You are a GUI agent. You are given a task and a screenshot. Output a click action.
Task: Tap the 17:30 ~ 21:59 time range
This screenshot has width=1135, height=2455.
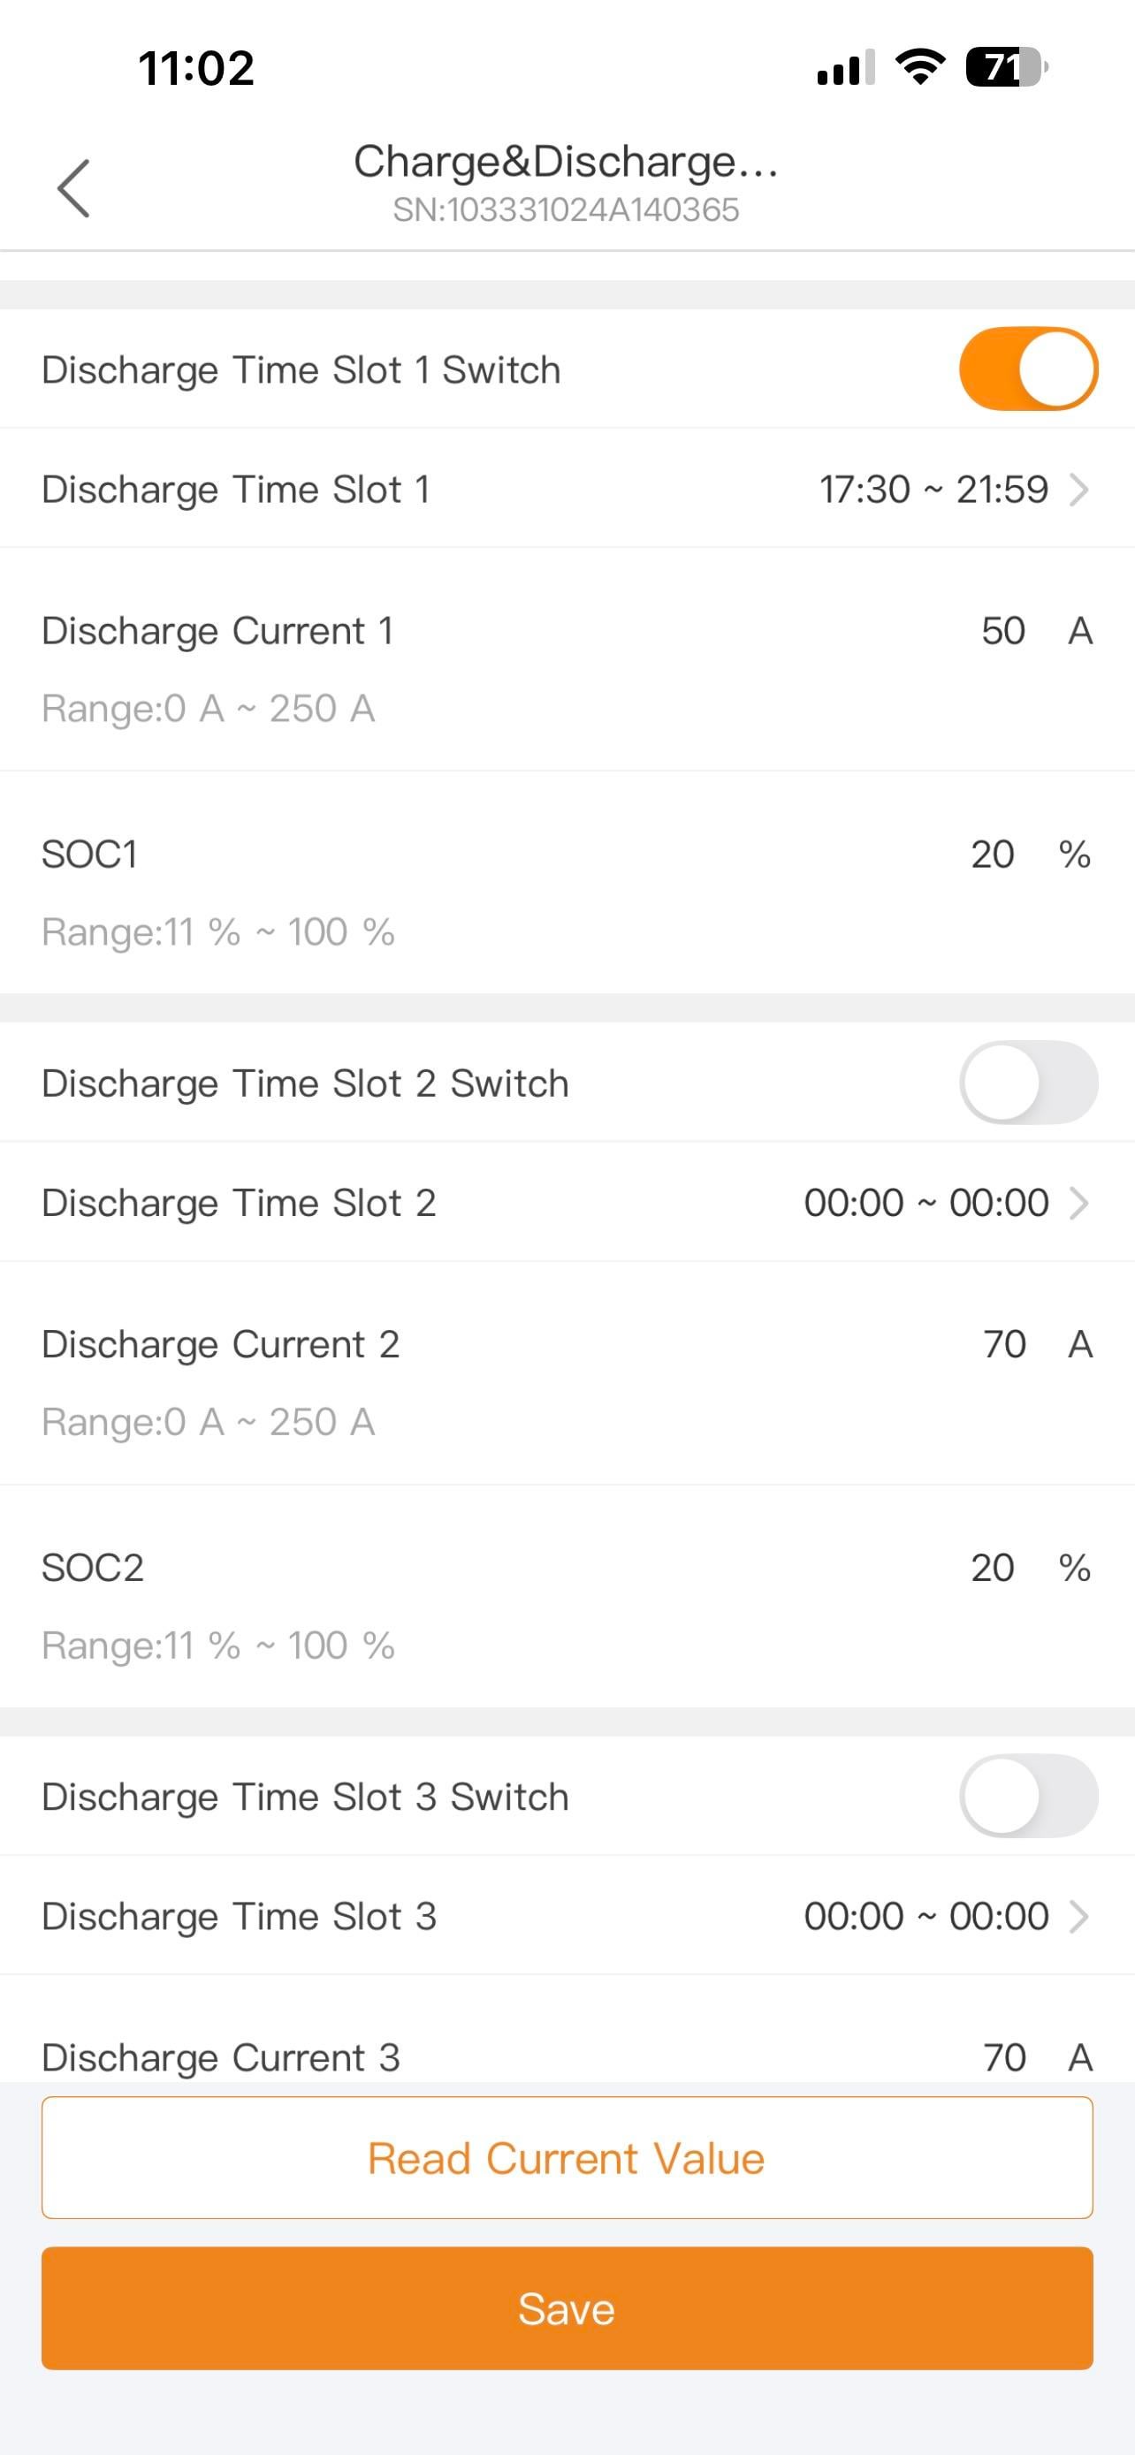[x=933, y=490]
